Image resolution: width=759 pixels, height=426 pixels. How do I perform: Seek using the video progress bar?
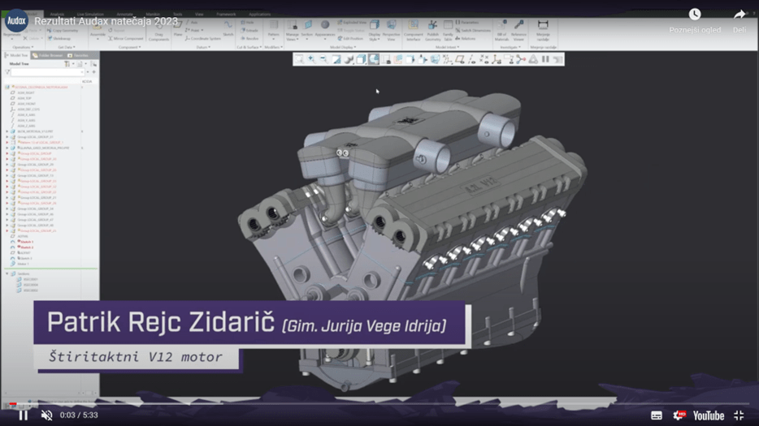pos(379,403)
